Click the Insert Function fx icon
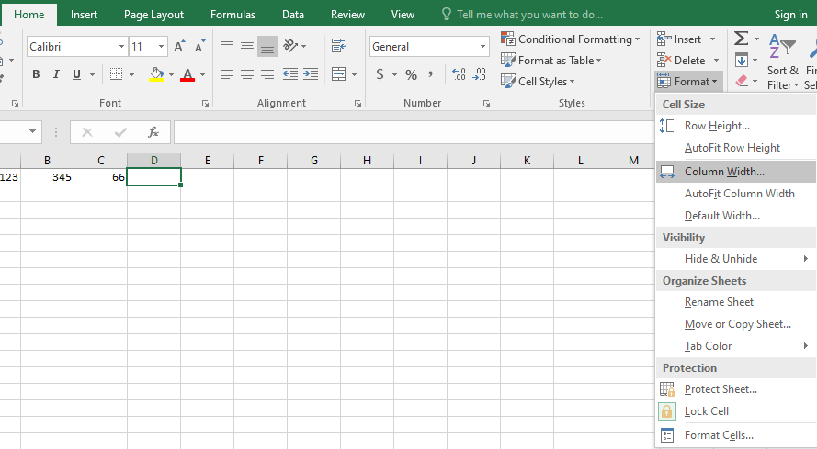This screenshot has width=817, height=449. click(153, 132)
